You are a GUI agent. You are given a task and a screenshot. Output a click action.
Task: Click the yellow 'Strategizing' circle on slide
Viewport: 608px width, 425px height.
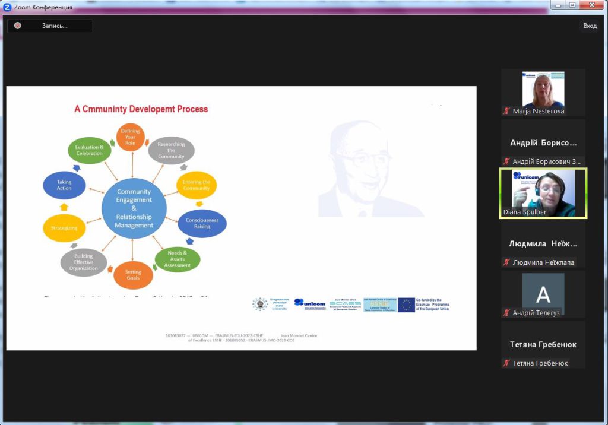pos(64,227)
